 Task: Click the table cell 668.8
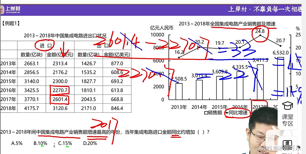(x=117, y=99)
